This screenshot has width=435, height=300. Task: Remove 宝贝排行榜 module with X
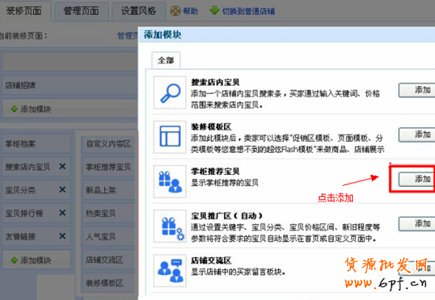(x=62, y=213)
